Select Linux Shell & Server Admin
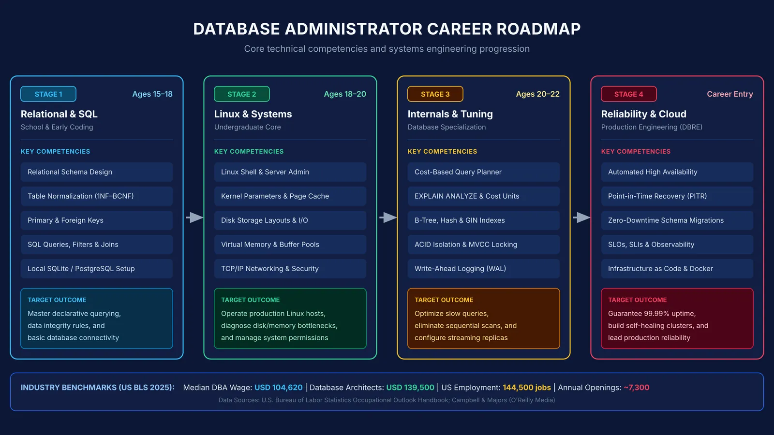Screen dimensions: 774x435 tap(290, 172)
